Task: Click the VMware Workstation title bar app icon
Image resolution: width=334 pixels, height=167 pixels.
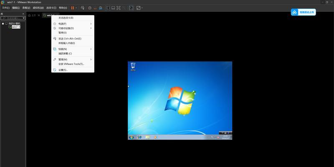Action: (x=3, y=2)
